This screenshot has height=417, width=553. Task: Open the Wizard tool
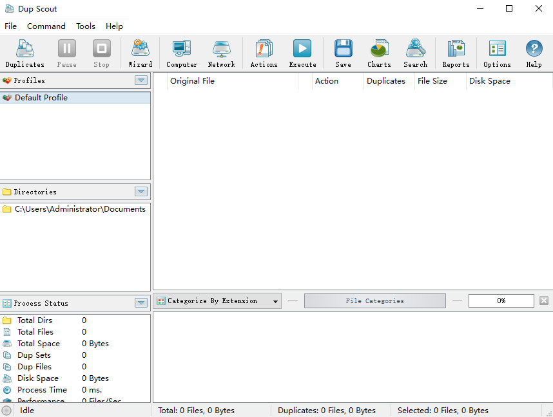pos(140,53)
